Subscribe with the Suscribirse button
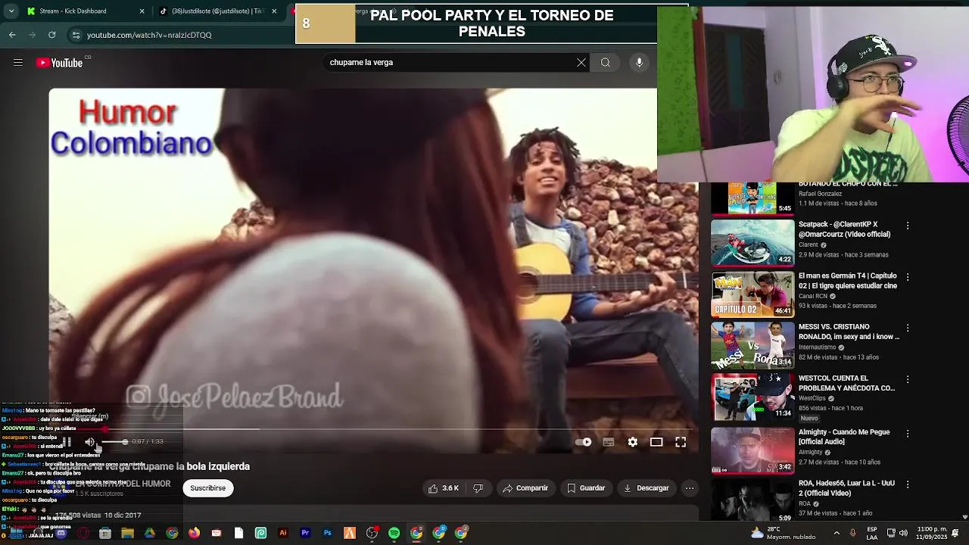969x545 pixels. point(207,488)
